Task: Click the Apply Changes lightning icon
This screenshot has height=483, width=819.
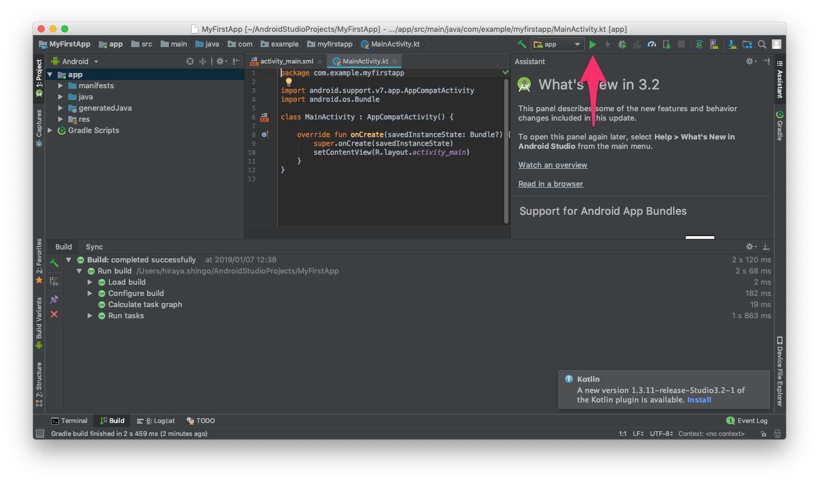Action: (x=607, y=44)
